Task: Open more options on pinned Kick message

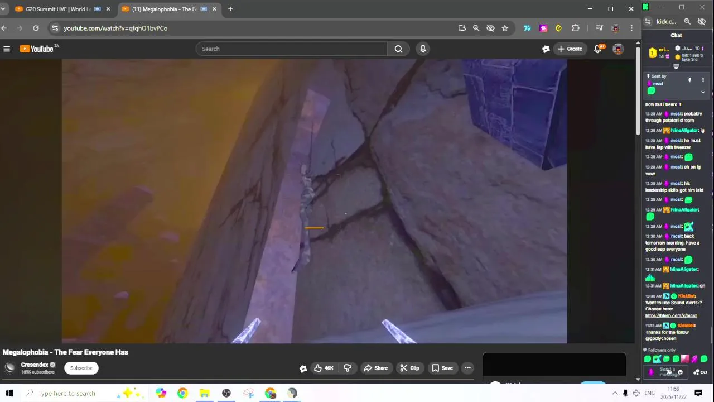Action: tap(703, 80)
